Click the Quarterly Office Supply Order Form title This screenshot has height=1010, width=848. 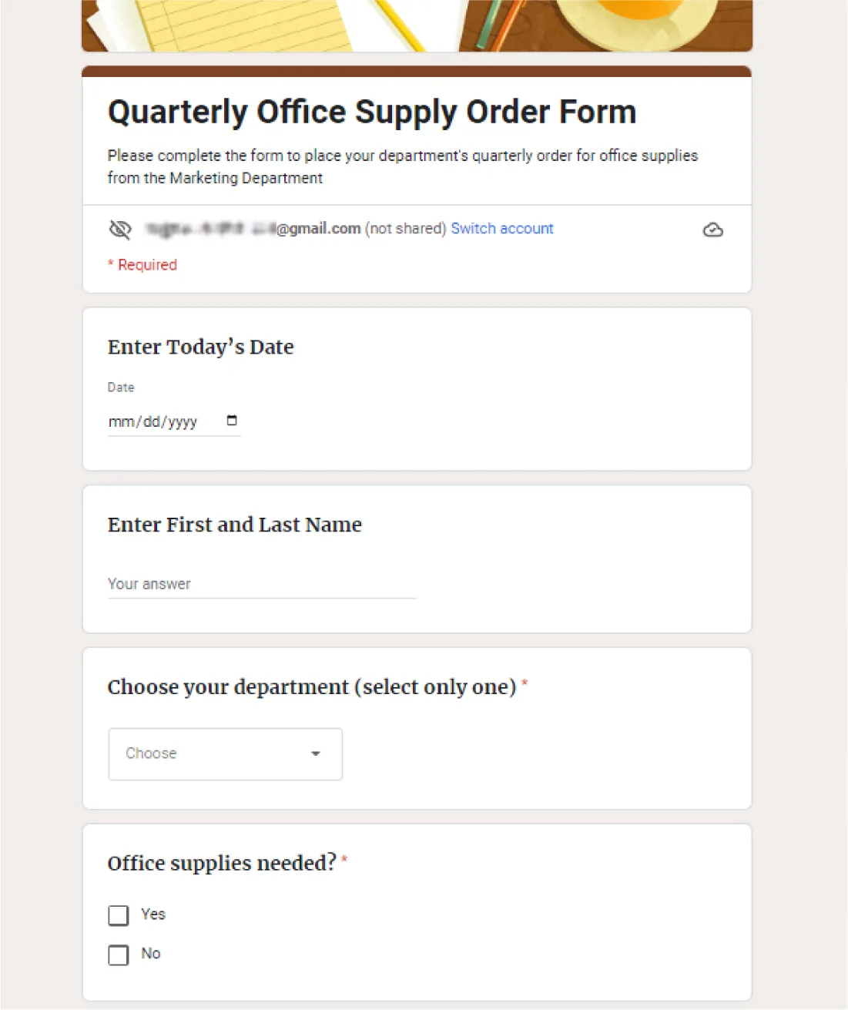tap(371, 111)
